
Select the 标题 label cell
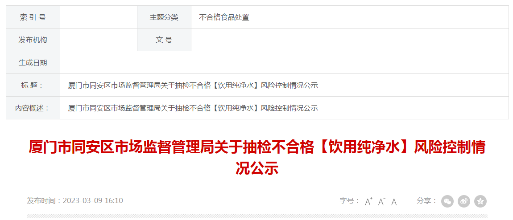pyautogui.click(x=33, y=85)
